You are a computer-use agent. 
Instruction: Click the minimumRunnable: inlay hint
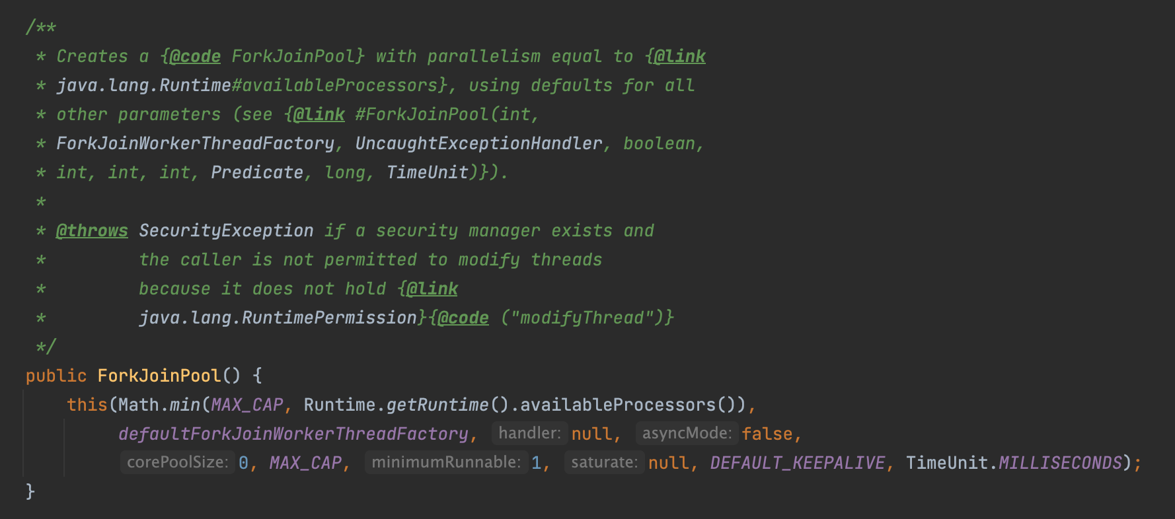(446, 462)
